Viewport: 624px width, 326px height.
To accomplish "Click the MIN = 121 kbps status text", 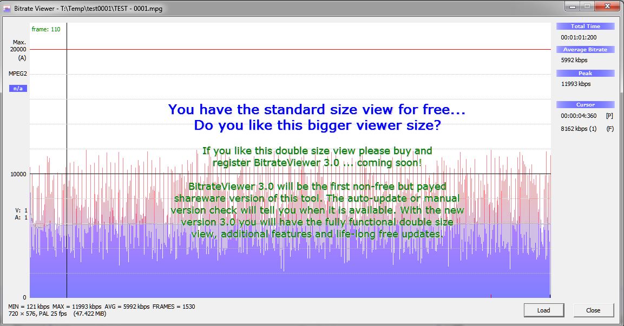I will (x=29, y=307).
